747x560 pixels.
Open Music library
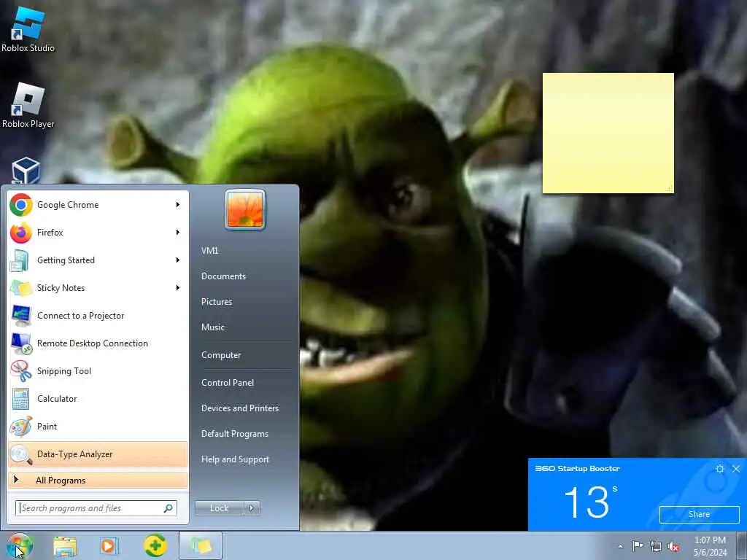pos(213,327)
